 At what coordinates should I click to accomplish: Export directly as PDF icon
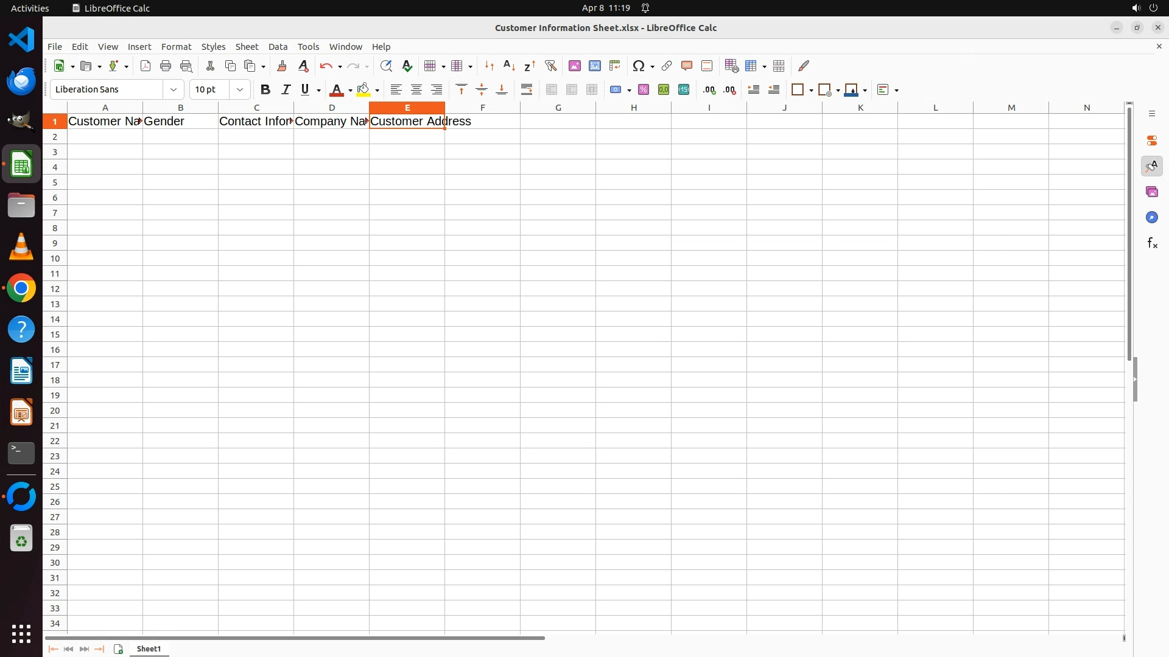(146, 66)
